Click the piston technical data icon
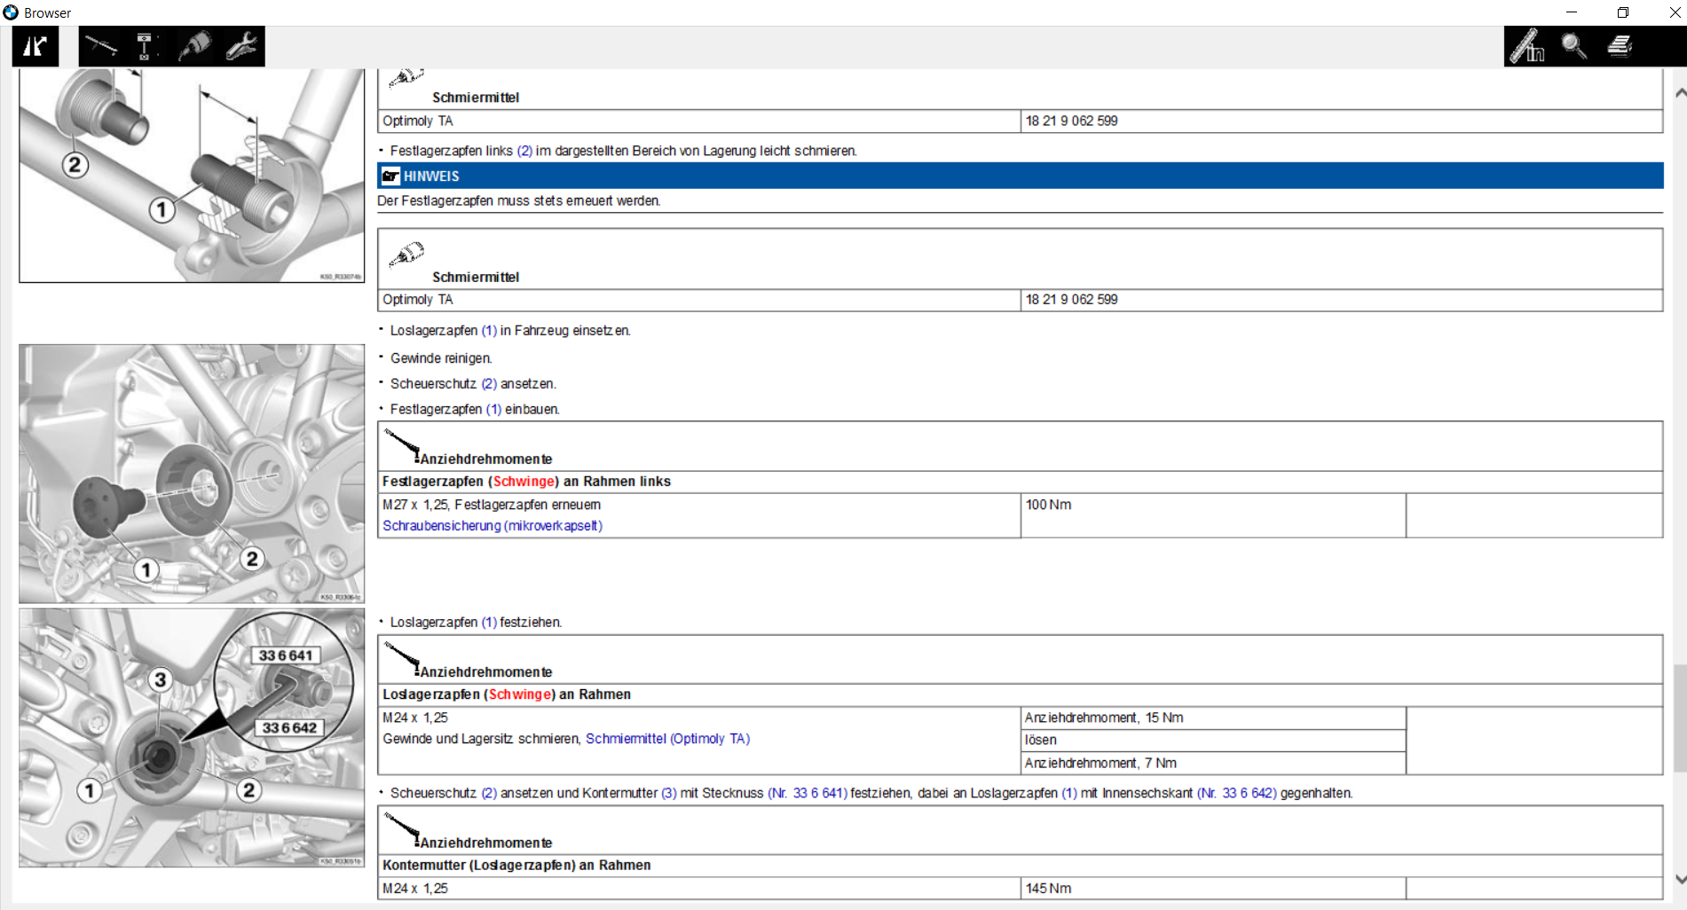This screenshot has width=1687, height=910. coord(145,46)
